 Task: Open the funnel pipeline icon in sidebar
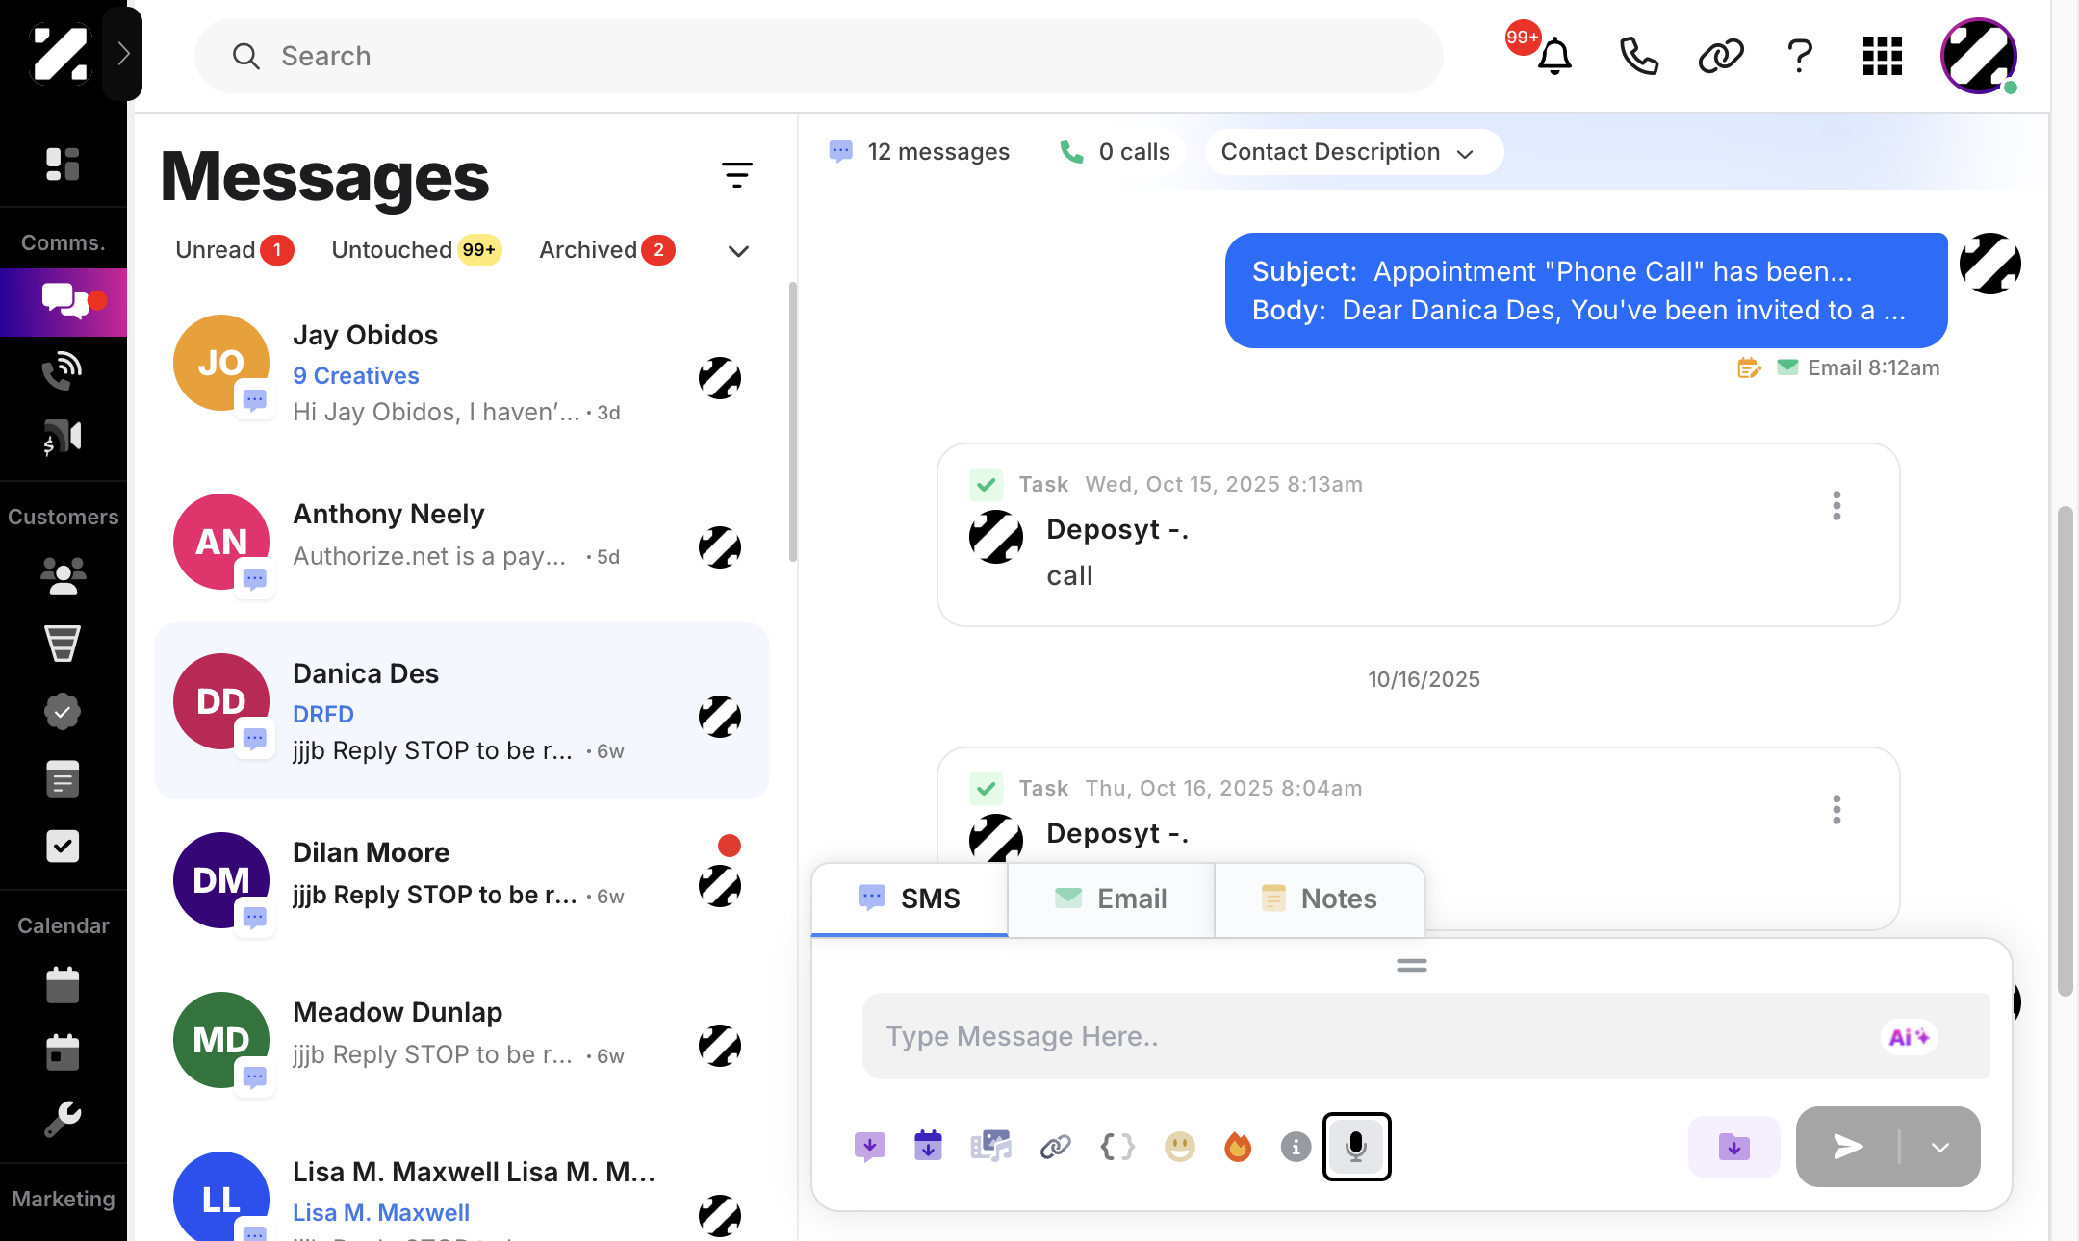(63, 643)
